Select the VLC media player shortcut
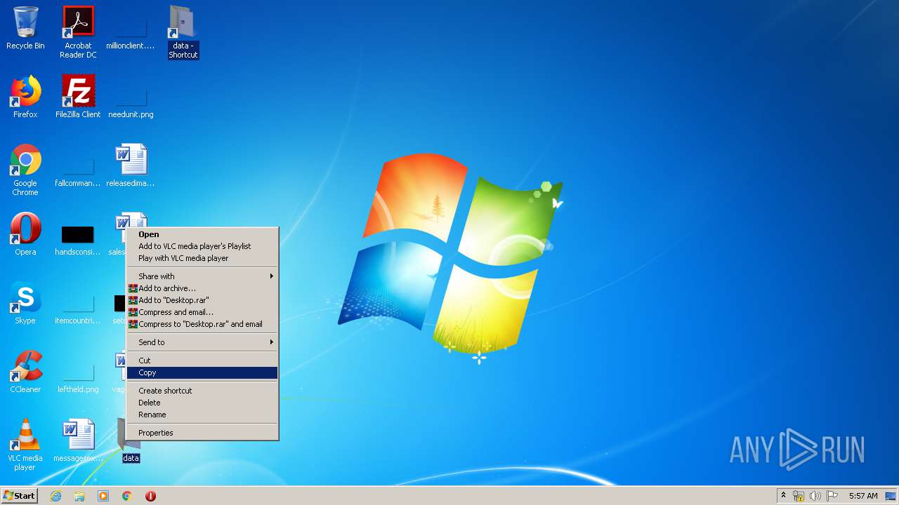The image size is (899, 505). 25,445
